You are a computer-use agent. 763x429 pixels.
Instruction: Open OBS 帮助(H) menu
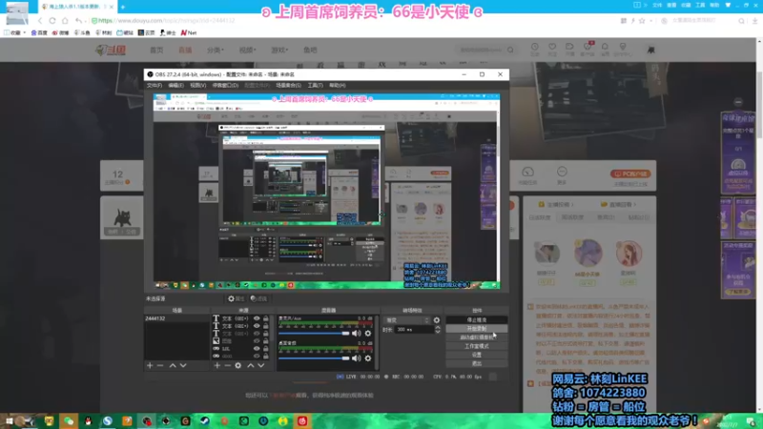coord(338,85)
